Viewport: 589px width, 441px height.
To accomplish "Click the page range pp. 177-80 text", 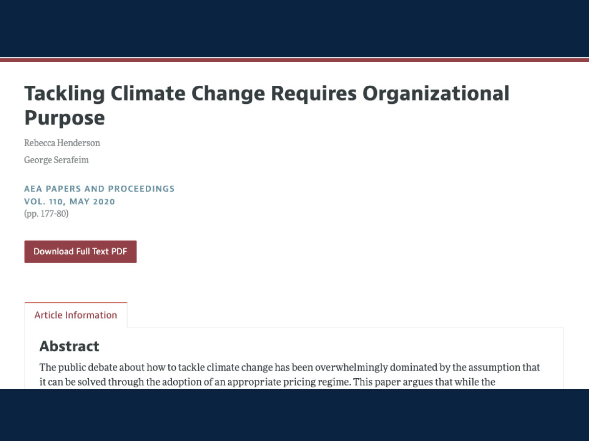I will 46,214.
